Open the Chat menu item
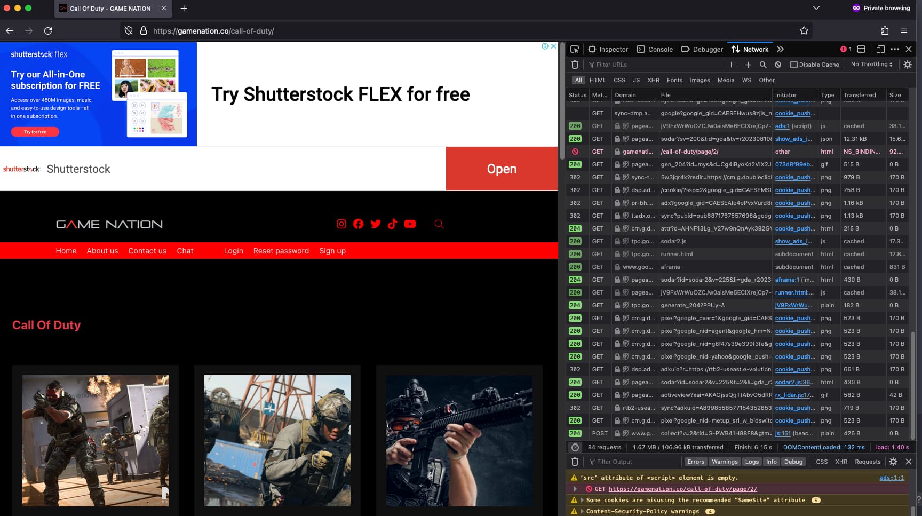This screenshot has height=516, width=922. pyautogui.click(x=185, y=251)
